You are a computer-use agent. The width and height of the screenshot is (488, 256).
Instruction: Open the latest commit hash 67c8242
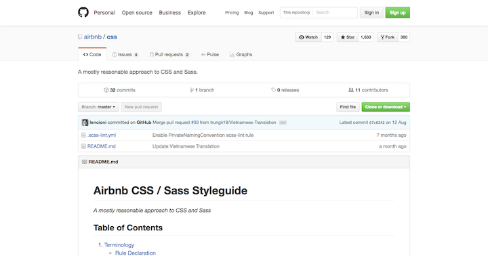coord(377,123)
